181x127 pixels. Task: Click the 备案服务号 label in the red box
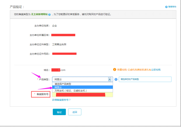43,94
